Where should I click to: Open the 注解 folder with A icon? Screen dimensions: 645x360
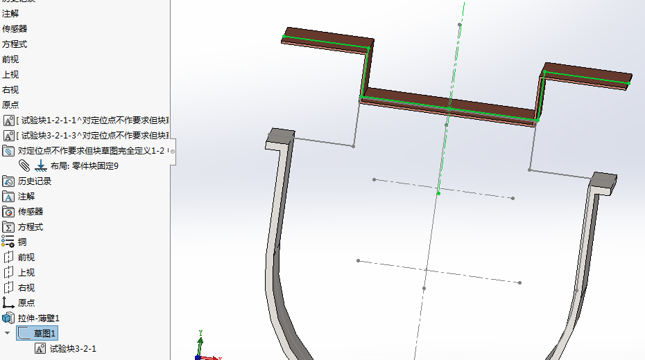click(9, 197)
